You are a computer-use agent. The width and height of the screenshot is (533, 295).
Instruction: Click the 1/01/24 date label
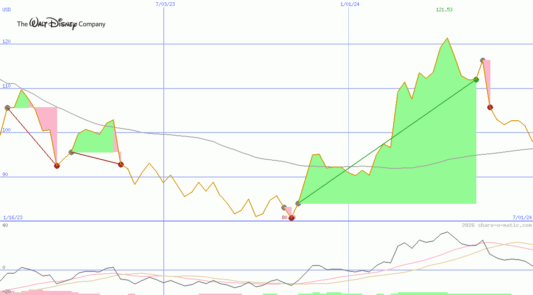[350, 4]
